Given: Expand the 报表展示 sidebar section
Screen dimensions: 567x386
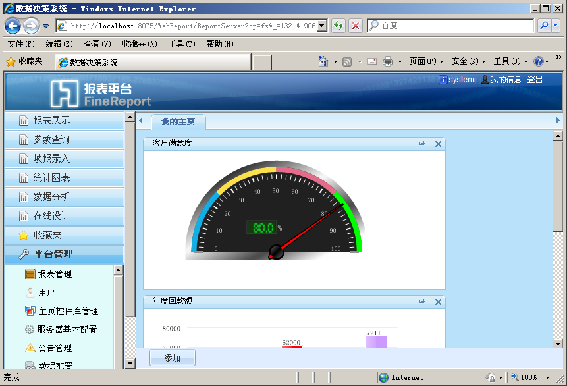Looking at the screenshot, I should click(x=64, y=121).
